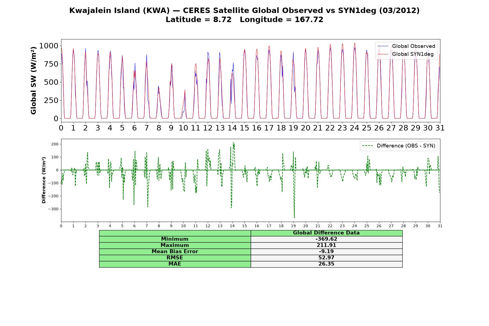Click the Global Difference Data table header
489x326 pixels.
click(x=326, y=233)
